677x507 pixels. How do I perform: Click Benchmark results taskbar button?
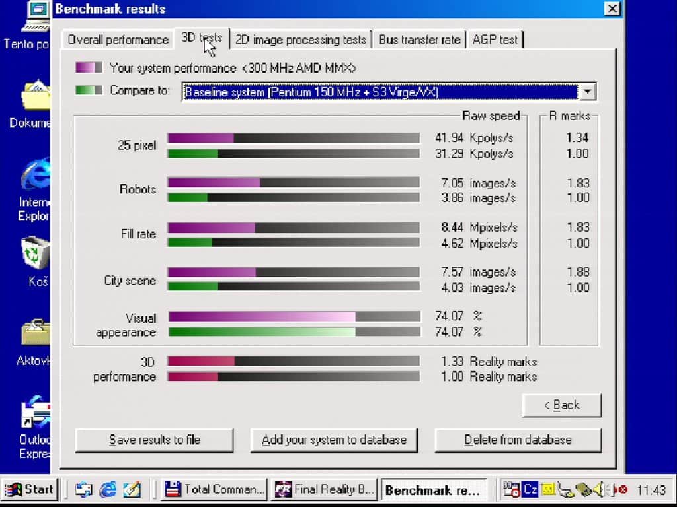(x=434, y=490)
